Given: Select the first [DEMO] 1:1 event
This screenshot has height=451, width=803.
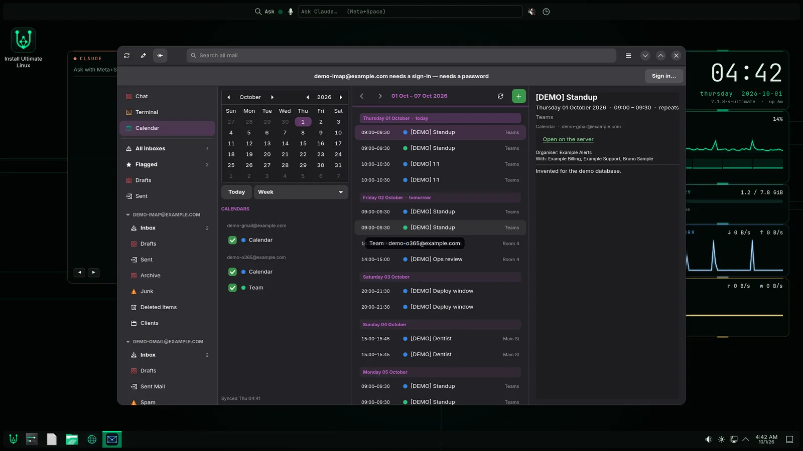Looking at the screenshot, I should pyautogui.click(x=440, y=164).
